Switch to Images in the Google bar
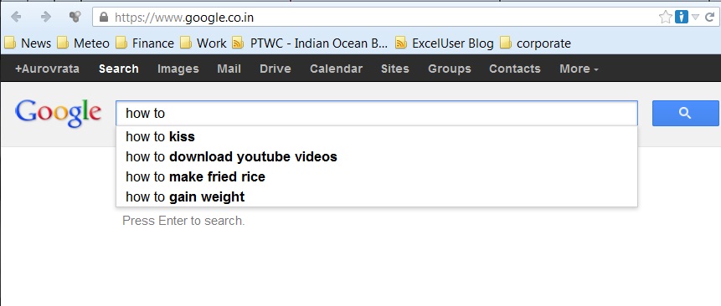Viewport: 721px width, 306px height. click(x=178, y=69)
